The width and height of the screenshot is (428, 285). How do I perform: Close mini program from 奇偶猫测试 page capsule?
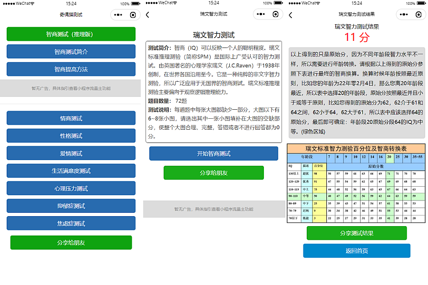pos(133,15)
